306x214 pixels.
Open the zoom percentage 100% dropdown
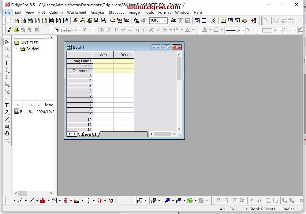click(165, 20)
